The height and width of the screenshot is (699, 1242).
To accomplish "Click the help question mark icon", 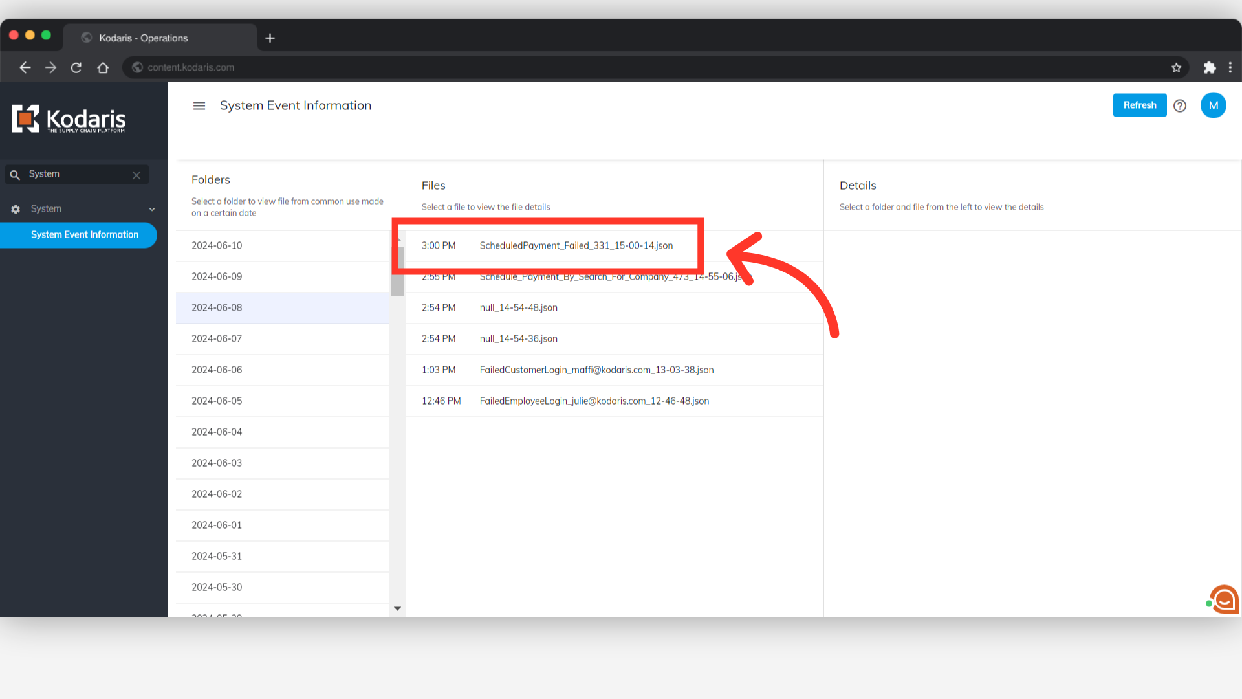I will 1180,105.
